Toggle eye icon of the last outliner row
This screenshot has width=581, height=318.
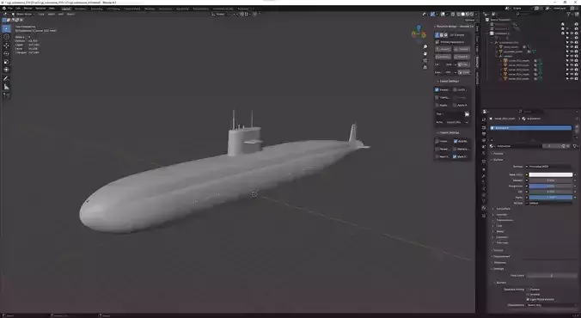coord(572,78)
